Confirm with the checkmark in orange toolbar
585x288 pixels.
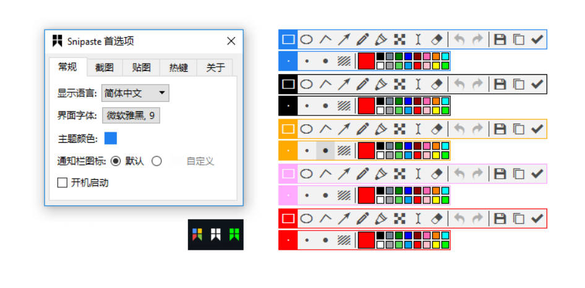[x=537, y=129]
